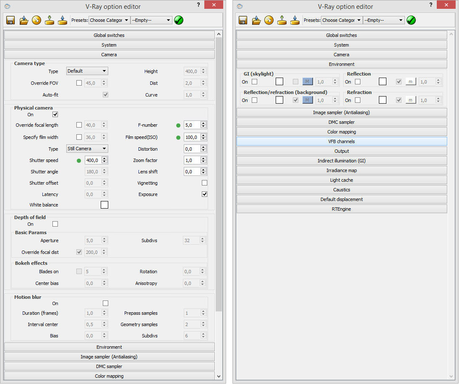This screenshot has width=459, height=384.
Task: Click the 'm' map button under Reflection
Action: 410,82
